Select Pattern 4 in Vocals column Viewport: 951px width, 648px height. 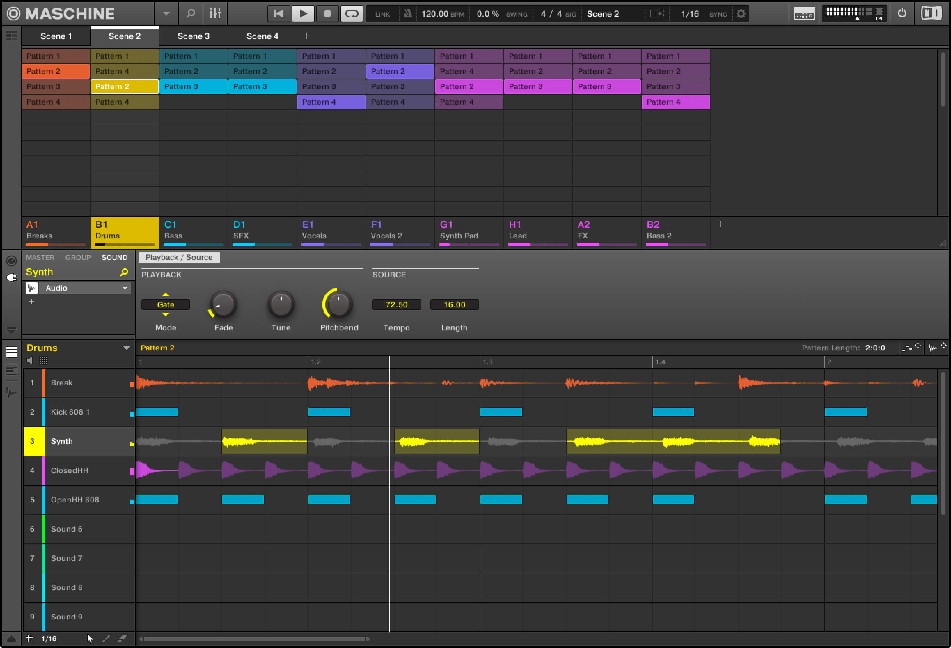(x=331, y=102)
